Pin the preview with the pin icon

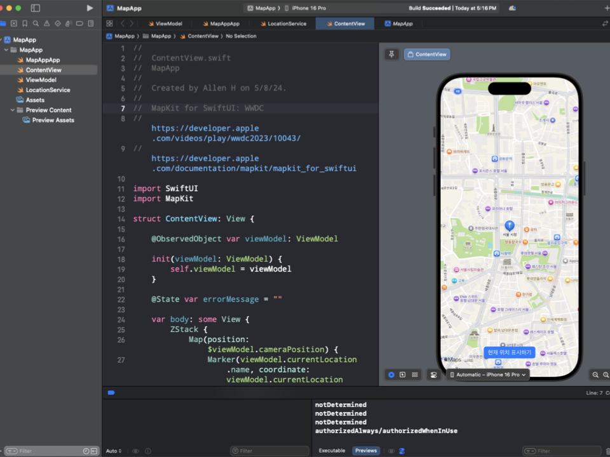[391, 55]
